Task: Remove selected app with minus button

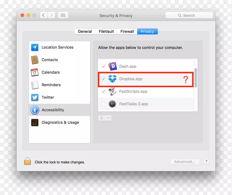Action: (108, 118)
